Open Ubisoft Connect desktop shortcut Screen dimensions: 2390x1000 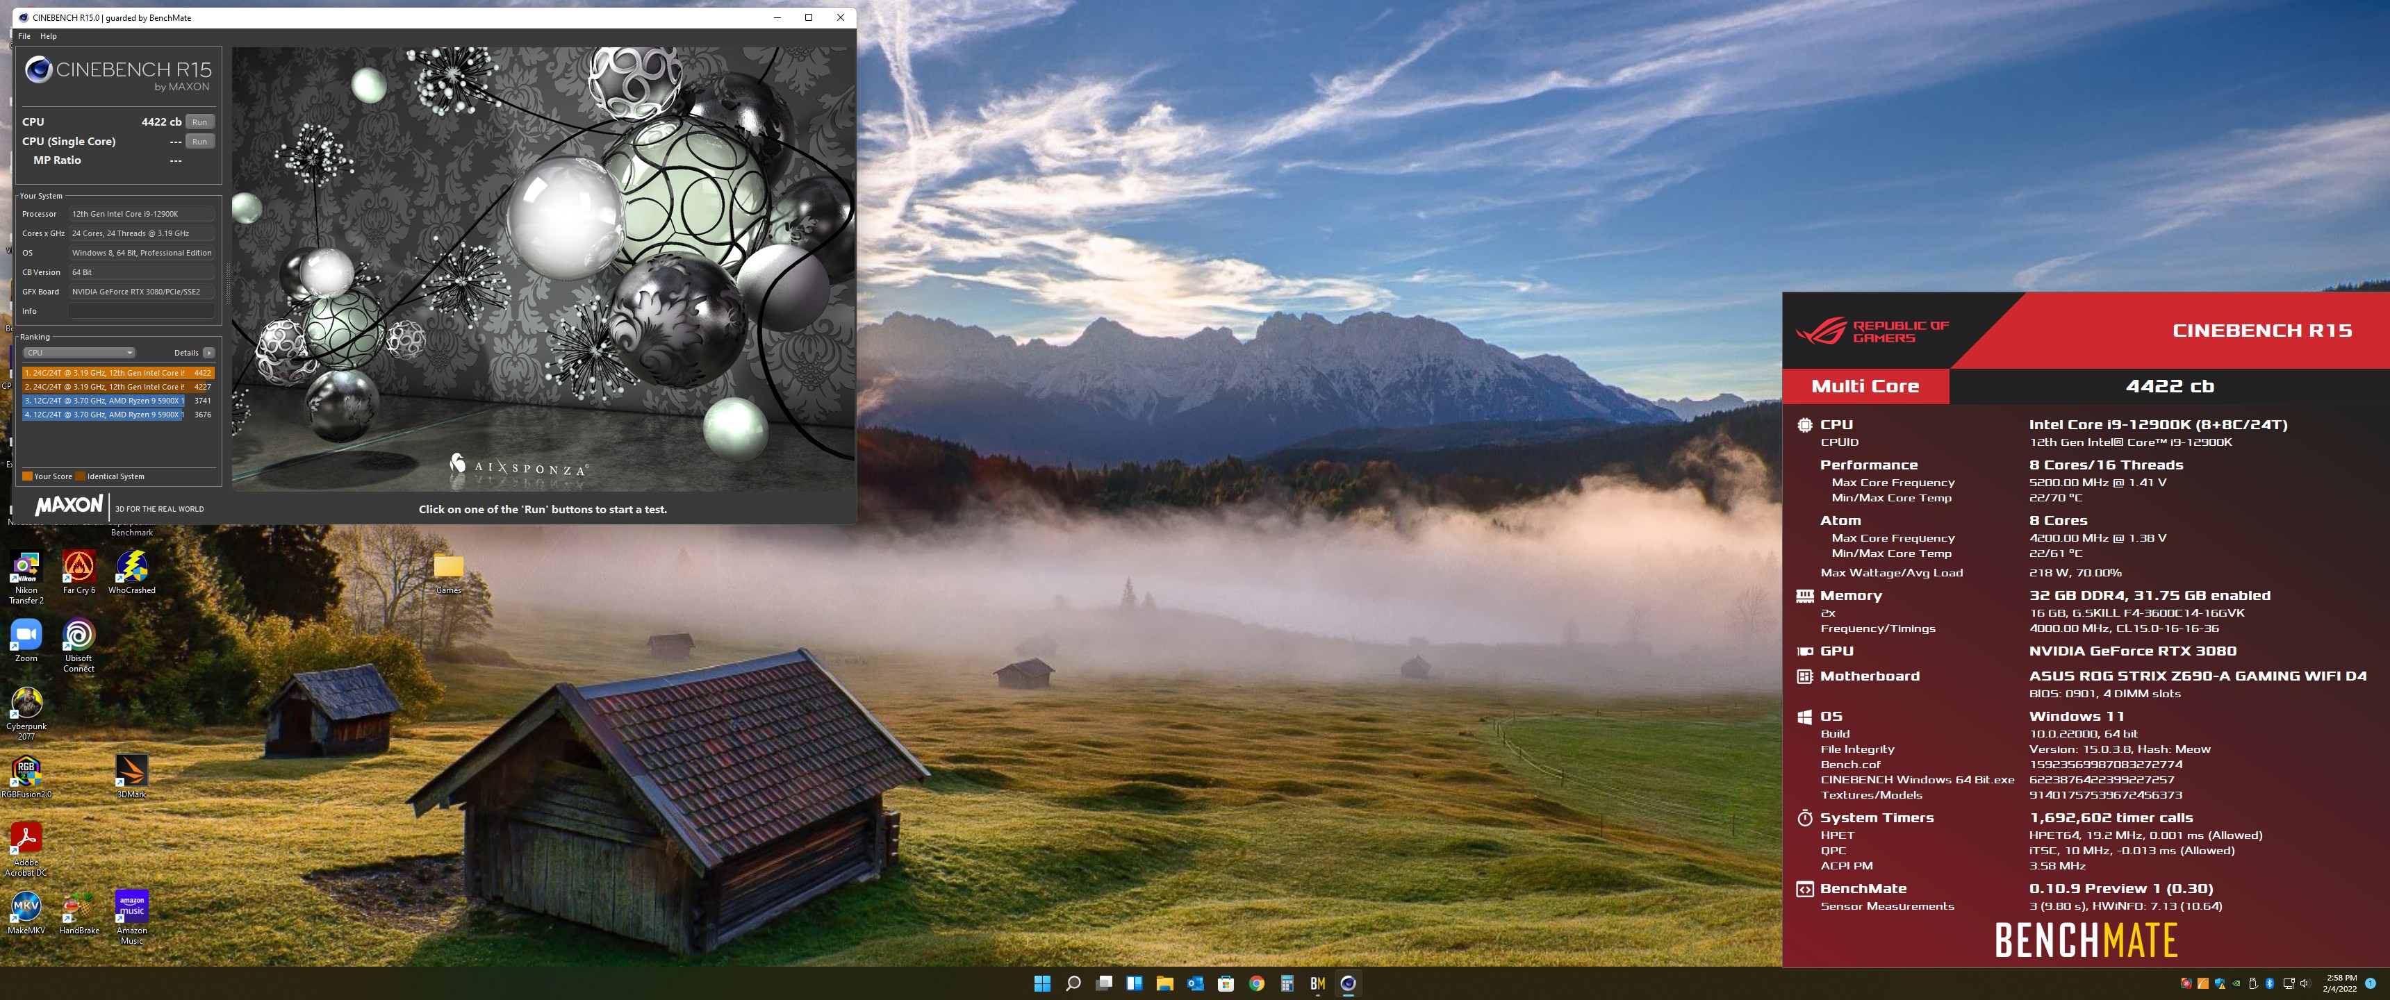79,646
